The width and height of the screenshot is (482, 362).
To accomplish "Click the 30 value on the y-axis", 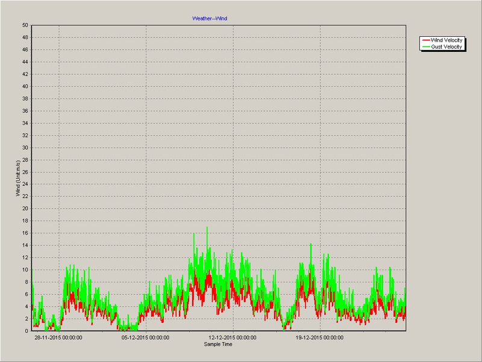I will pos(25,147).
